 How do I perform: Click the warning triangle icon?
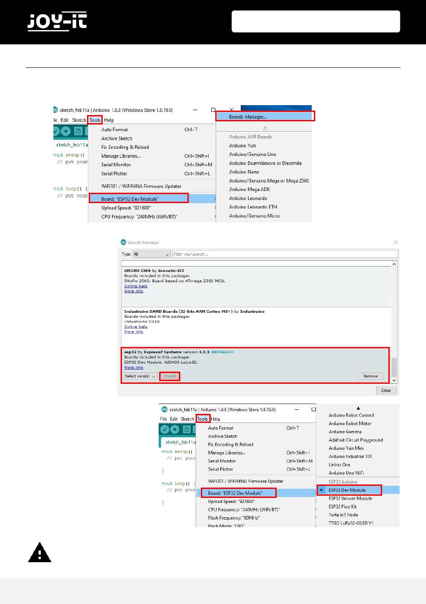(x=39, y=552)
